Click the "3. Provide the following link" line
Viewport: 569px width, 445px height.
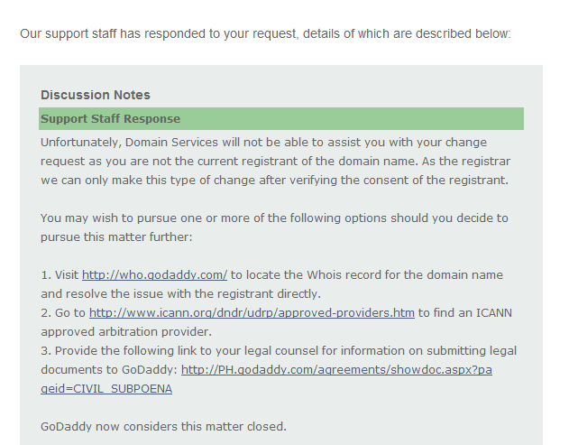pos(279,351)
